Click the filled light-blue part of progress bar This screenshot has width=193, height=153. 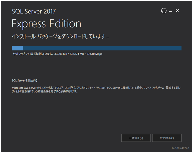17,48
